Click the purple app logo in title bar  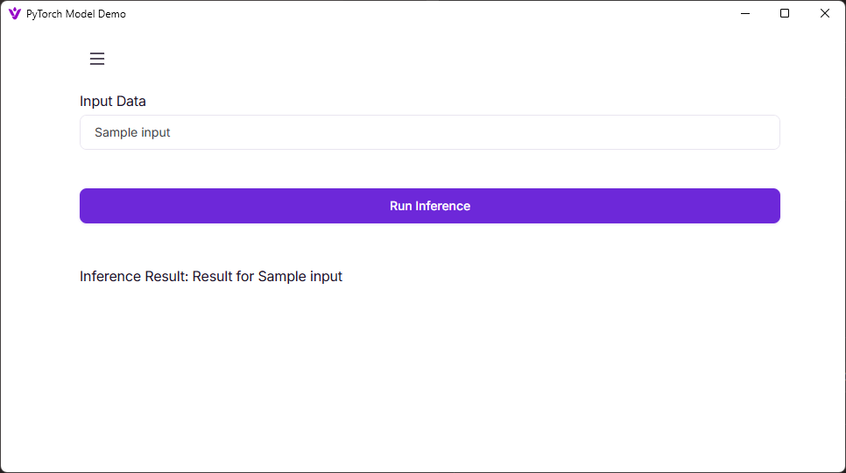(15, 13)
